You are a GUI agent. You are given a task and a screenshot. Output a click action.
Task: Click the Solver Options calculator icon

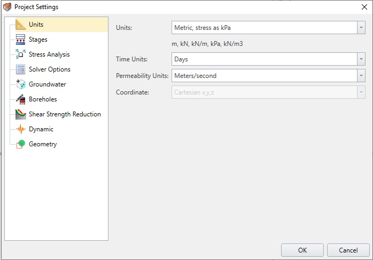[21, 69]
